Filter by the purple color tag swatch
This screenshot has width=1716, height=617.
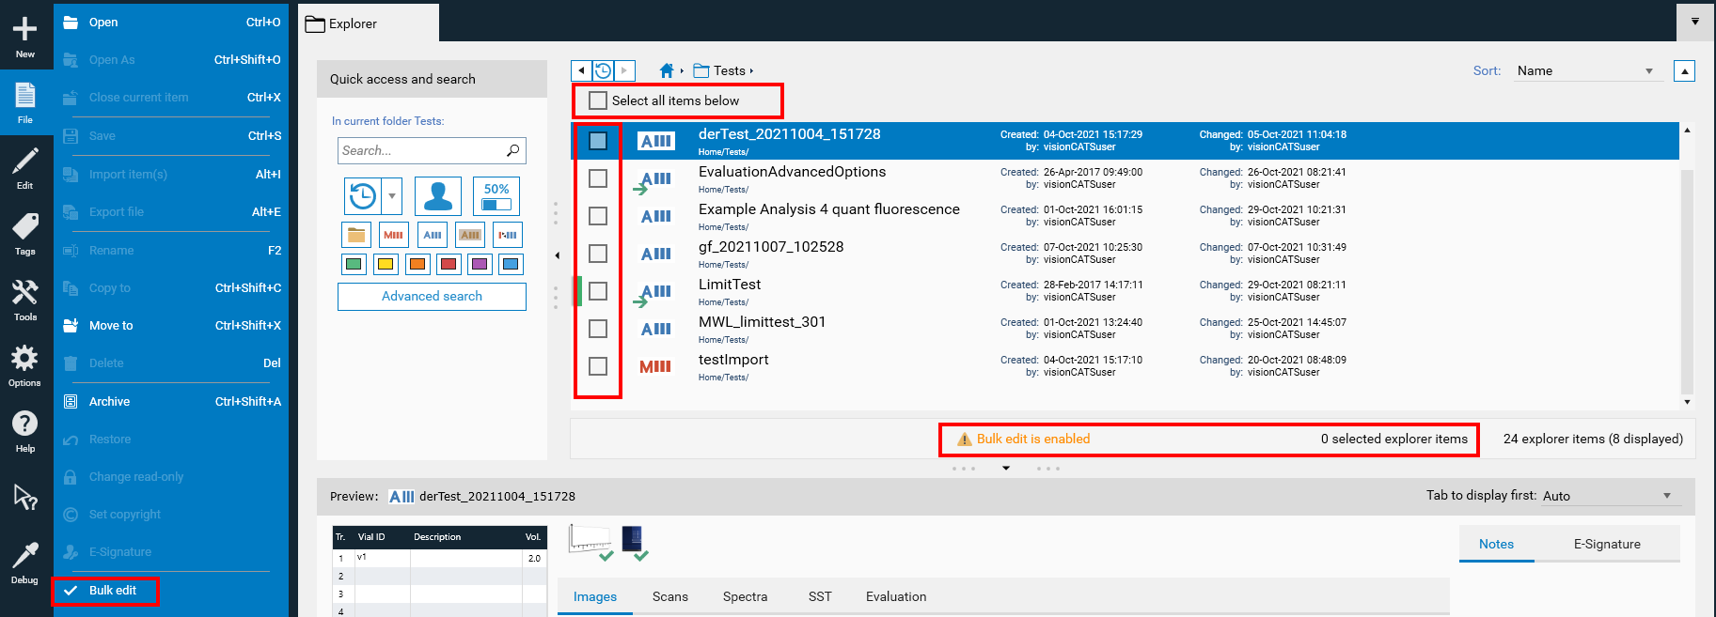(480, 264)
